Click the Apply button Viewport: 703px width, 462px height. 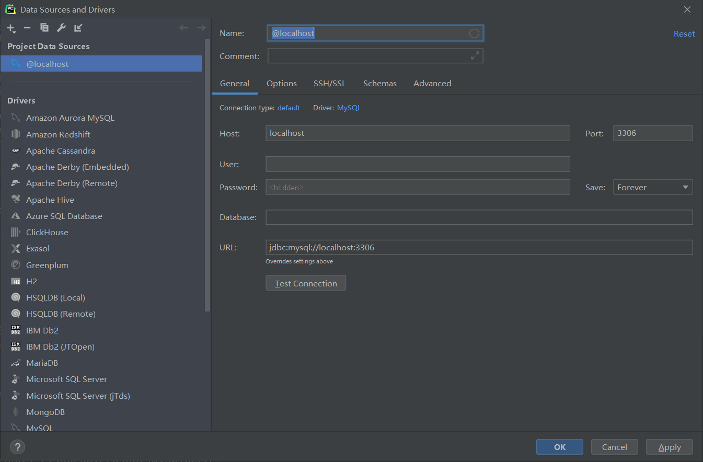pos(670,447)
